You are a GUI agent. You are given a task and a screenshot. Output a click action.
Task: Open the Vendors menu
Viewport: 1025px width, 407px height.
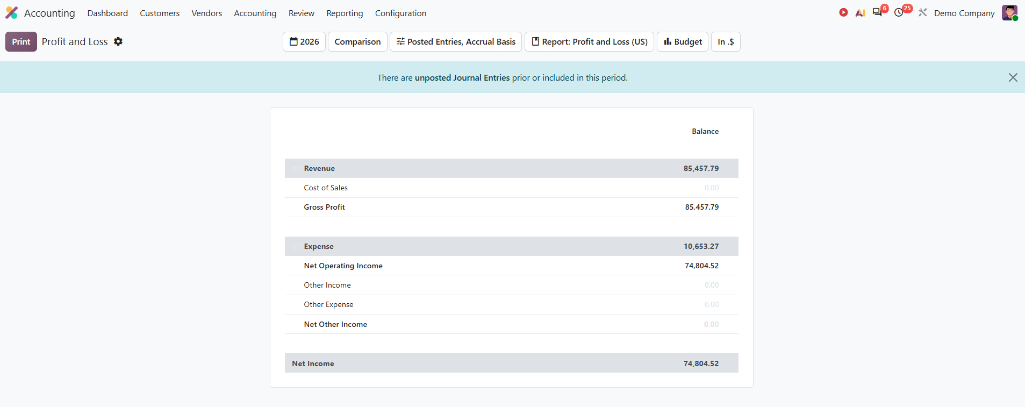click(207, 13)
